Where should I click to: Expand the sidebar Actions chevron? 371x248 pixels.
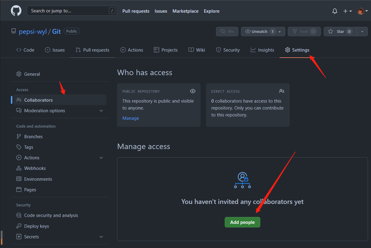101,158
